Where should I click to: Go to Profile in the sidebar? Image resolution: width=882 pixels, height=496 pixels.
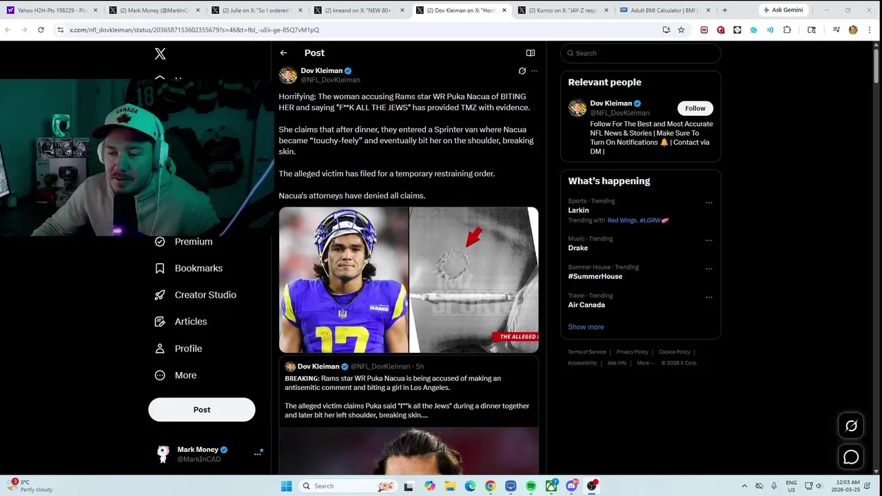click(178, 349)
